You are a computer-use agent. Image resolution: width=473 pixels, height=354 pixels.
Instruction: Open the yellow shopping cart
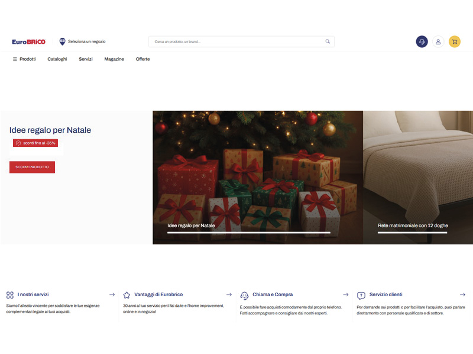pyautogui.click(x=455, y=42)
